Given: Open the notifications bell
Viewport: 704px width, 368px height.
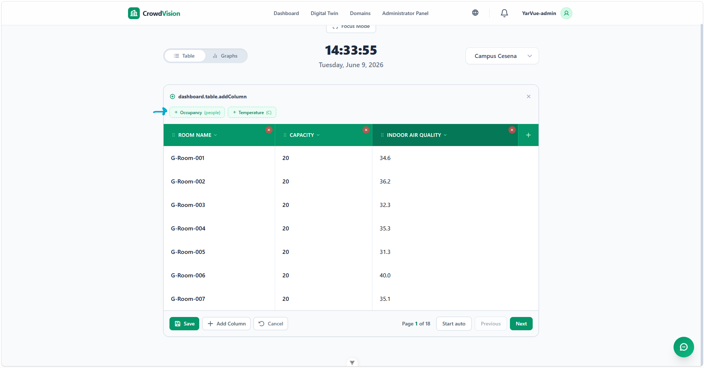Looking at the screenshot, I should click(504, 13).
